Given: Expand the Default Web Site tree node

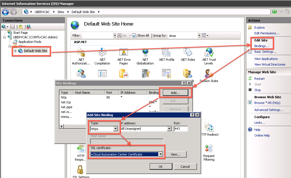Looking at the screenshot, I should (x=15, y=51).
